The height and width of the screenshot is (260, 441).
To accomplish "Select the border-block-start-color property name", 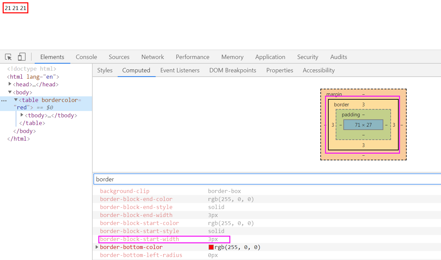I will [140, 223].
